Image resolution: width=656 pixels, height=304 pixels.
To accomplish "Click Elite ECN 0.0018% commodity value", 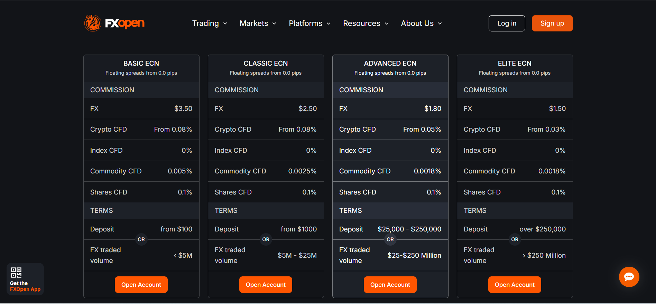I will (552, 171).
